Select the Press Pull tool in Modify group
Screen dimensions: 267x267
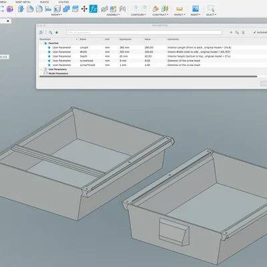click(x=21, y=9)
